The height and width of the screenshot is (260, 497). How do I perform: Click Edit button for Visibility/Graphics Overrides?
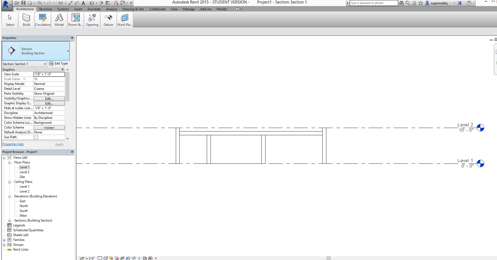tap(49, 99)
